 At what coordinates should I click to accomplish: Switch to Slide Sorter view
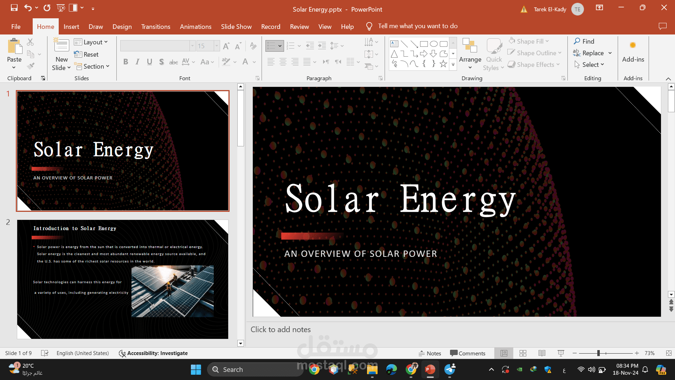coord(523,353)
